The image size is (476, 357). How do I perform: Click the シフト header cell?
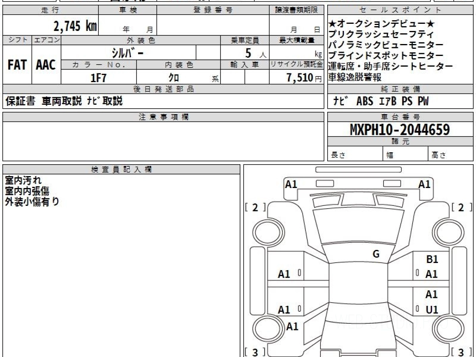17,40
